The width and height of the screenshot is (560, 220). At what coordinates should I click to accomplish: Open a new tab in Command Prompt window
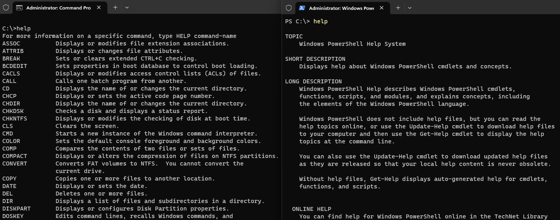115,8
